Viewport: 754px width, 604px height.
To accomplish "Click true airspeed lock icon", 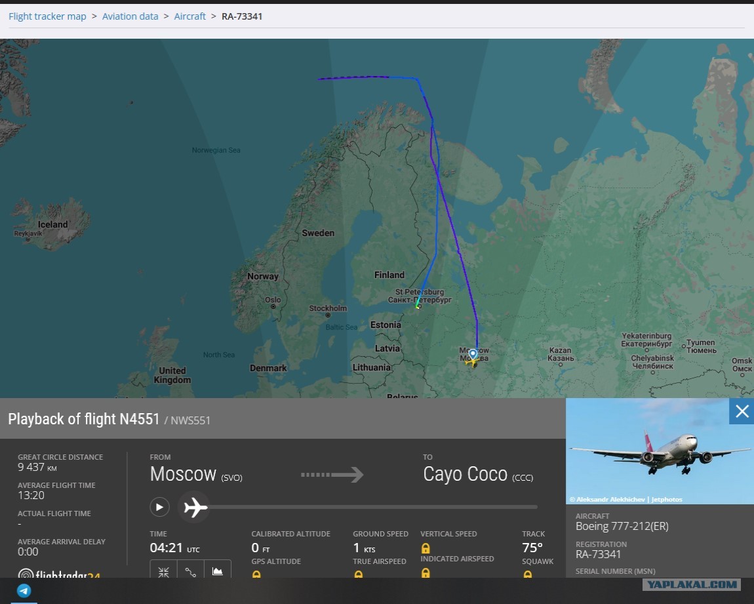I will point(358,574).
